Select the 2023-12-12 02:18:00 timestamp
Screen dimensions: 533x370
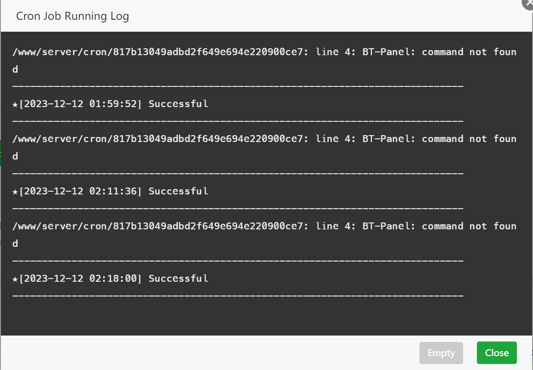(80, 279)
